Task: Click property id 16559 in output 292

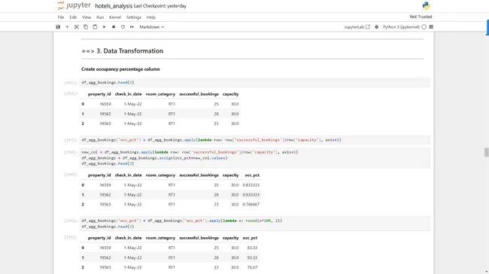Action: (105, 104)
